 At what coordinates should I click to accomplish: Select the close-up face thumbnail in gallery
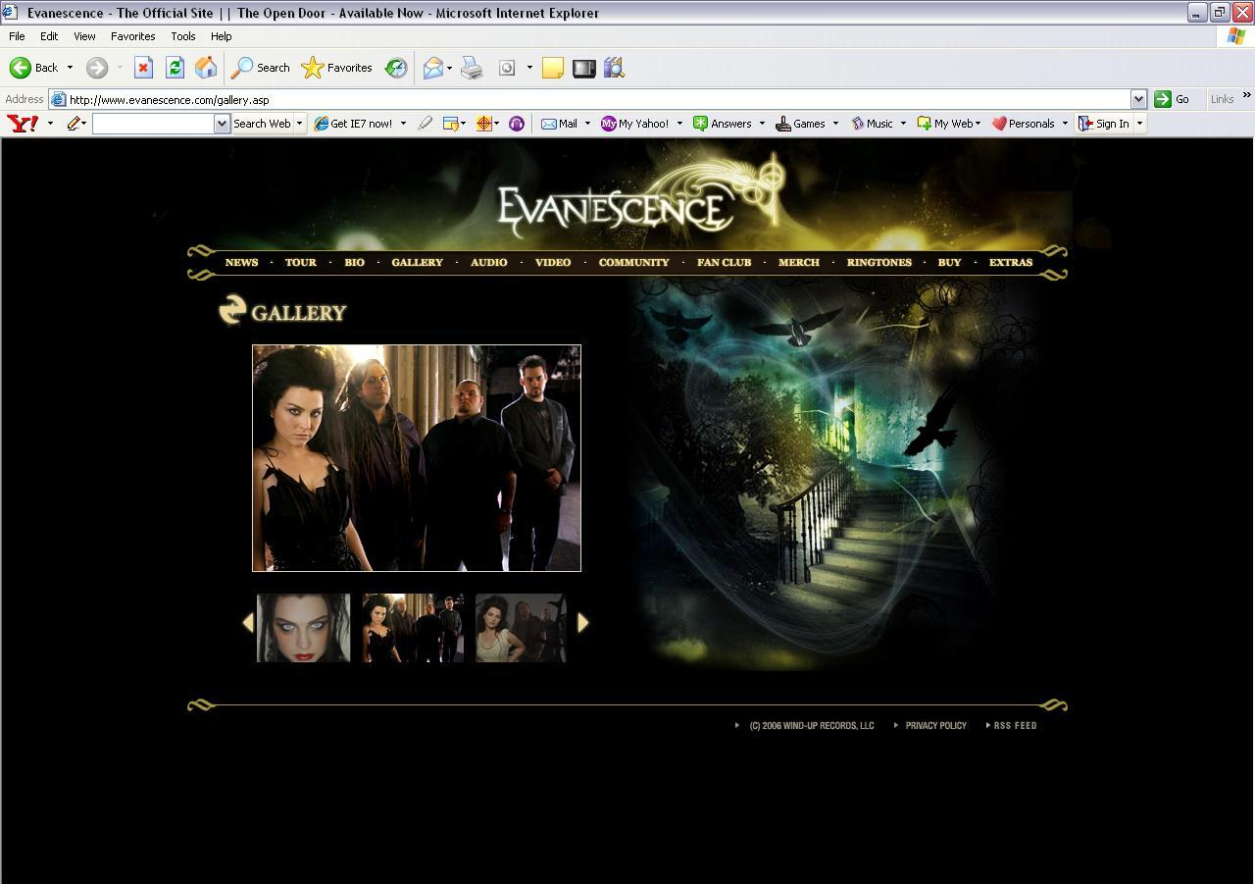[x=303, y=628]
